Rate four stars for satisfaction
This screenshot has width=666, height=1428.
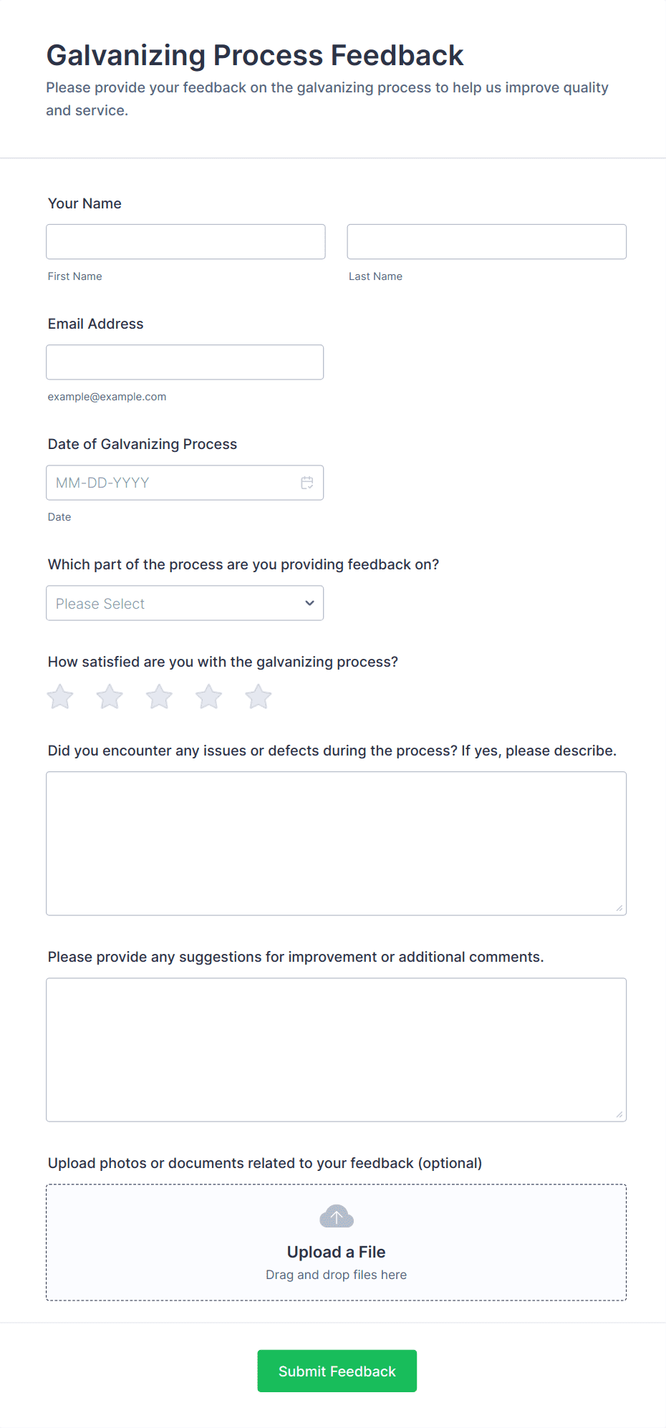pos(209,697)
